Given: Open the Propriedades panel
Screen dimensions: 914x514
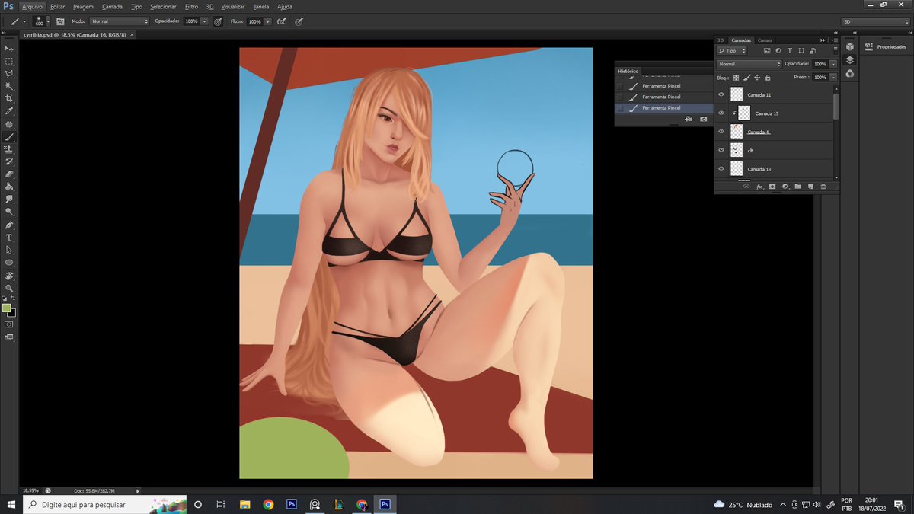Looking at the screenshot, I should click(x=886, y=47).
